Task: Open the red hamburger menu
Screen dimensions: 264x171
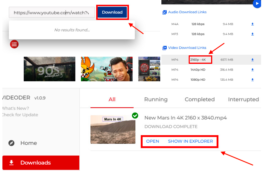Action: pos(14,44)
